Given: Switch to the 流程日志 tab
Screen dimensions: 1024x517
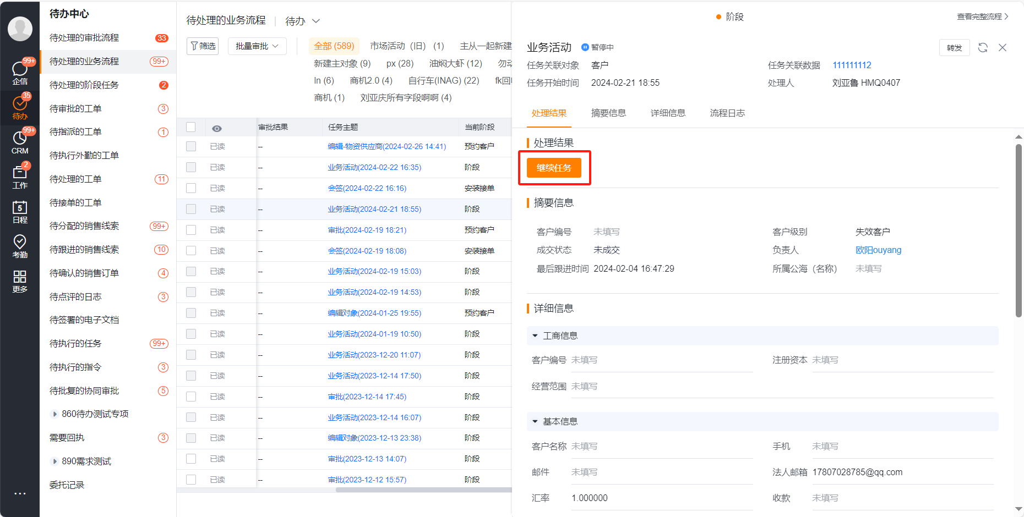Looking at the screenshot, I should point(727,113).
